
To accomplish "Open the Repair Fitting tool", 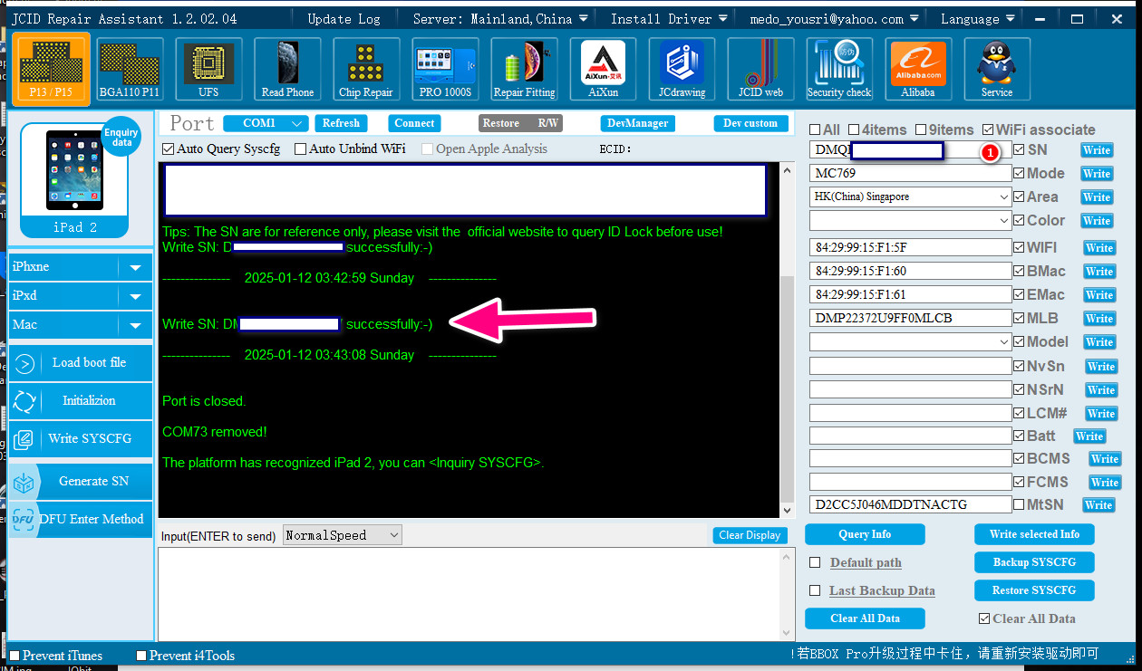I will pos(524,69).
